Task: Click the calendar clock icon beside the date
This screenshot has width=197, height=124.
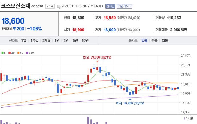Action: point(59,7)
